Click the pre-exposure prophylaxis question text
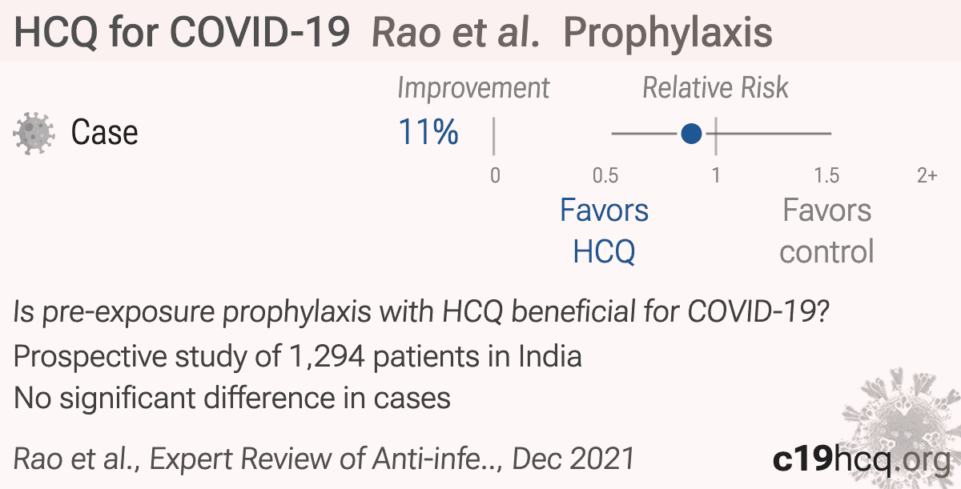 tap(421, 314)
